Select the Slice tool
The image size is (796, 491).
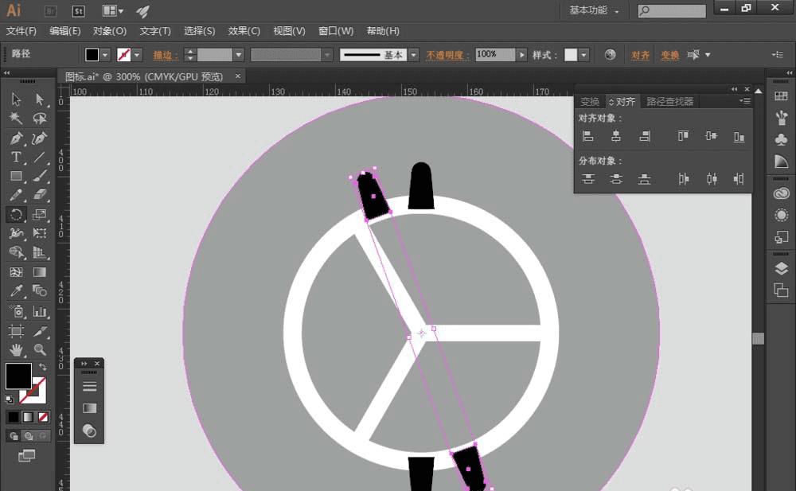click(40, 331)
